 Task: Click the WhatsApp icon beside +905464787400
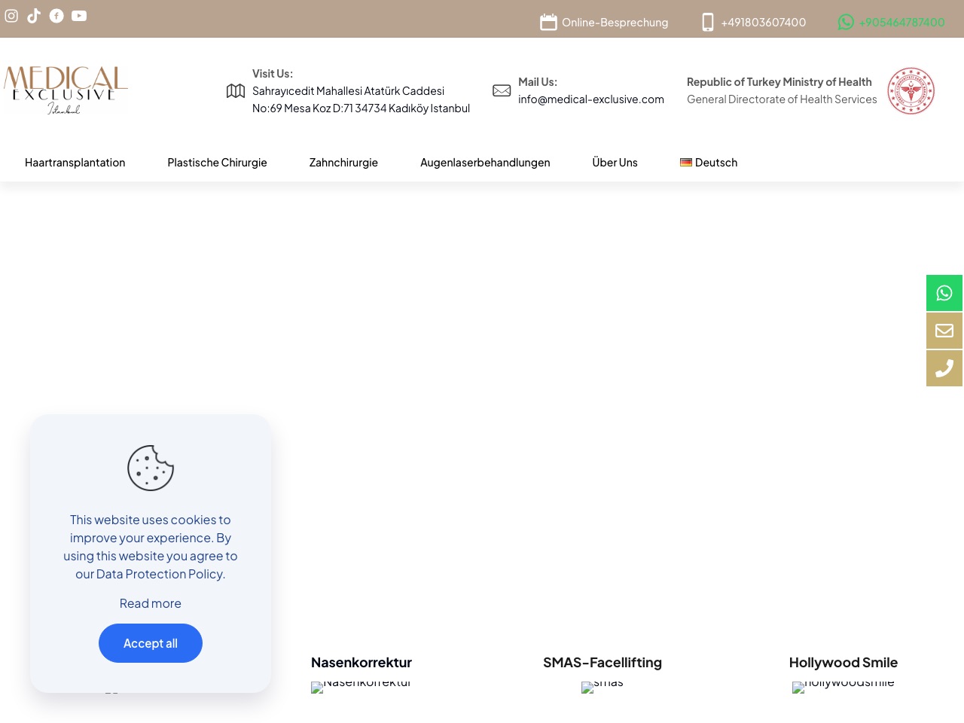pyautogui.click(x=846, y=23)
